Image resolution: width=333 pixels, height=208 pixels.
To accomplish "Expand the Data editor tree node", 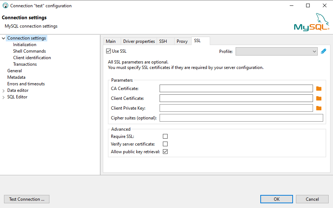I will [4, 90].
